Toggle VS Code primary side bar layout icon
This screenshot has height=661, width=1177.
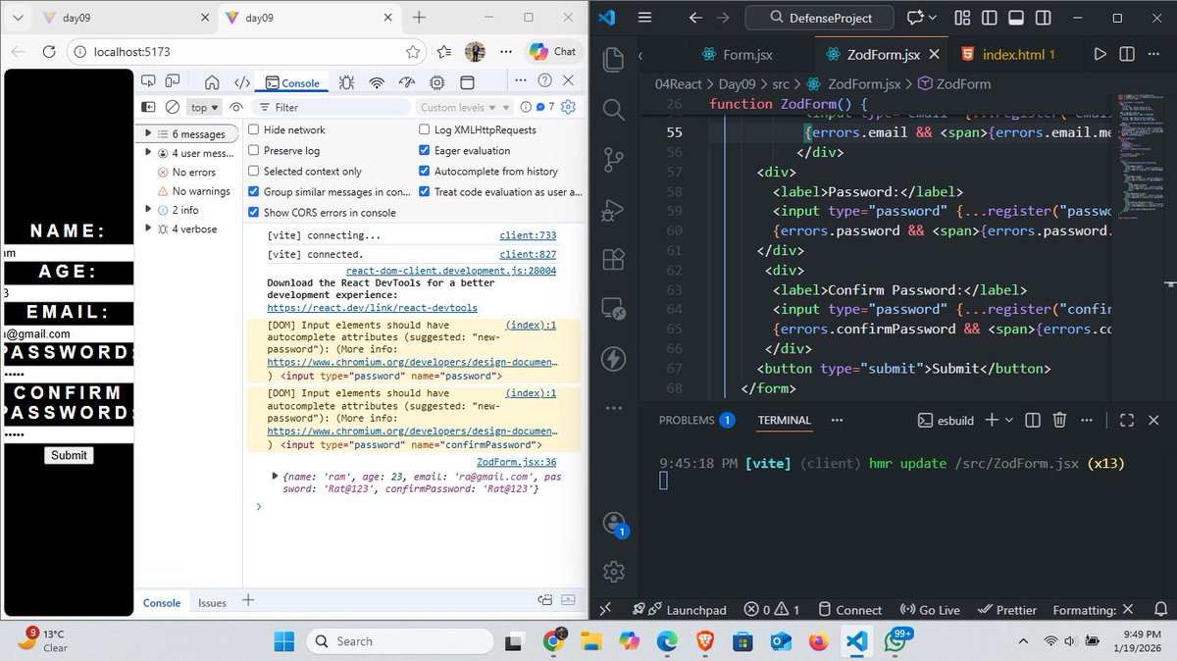point(989,18)
